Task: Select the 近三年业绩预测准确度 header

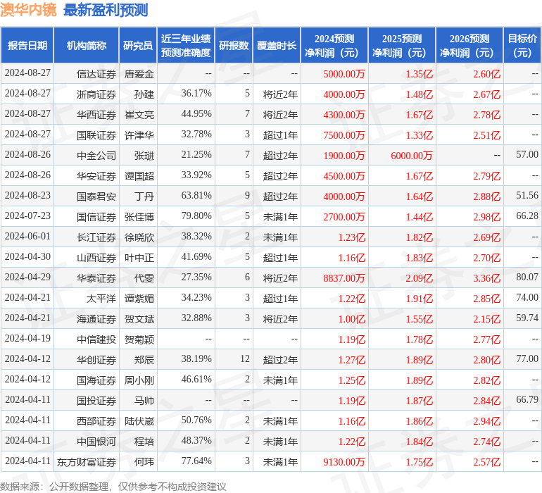Action: point(186,45)
